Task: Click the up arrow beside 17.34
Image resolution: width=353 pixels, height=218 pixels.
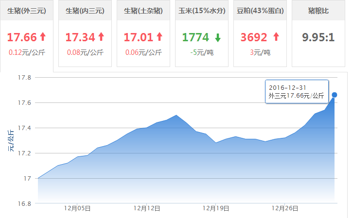Action: tap(101, 37)
